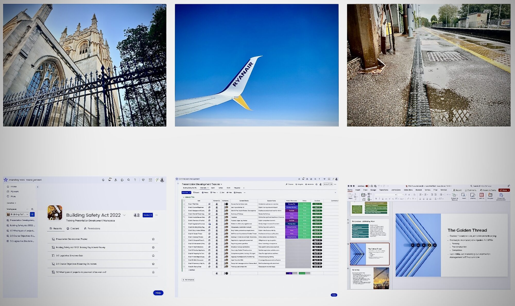Viewport: 515px width, 306px height.
Task: Open search magnifier in monday workspace top bar
Action: 128,180
